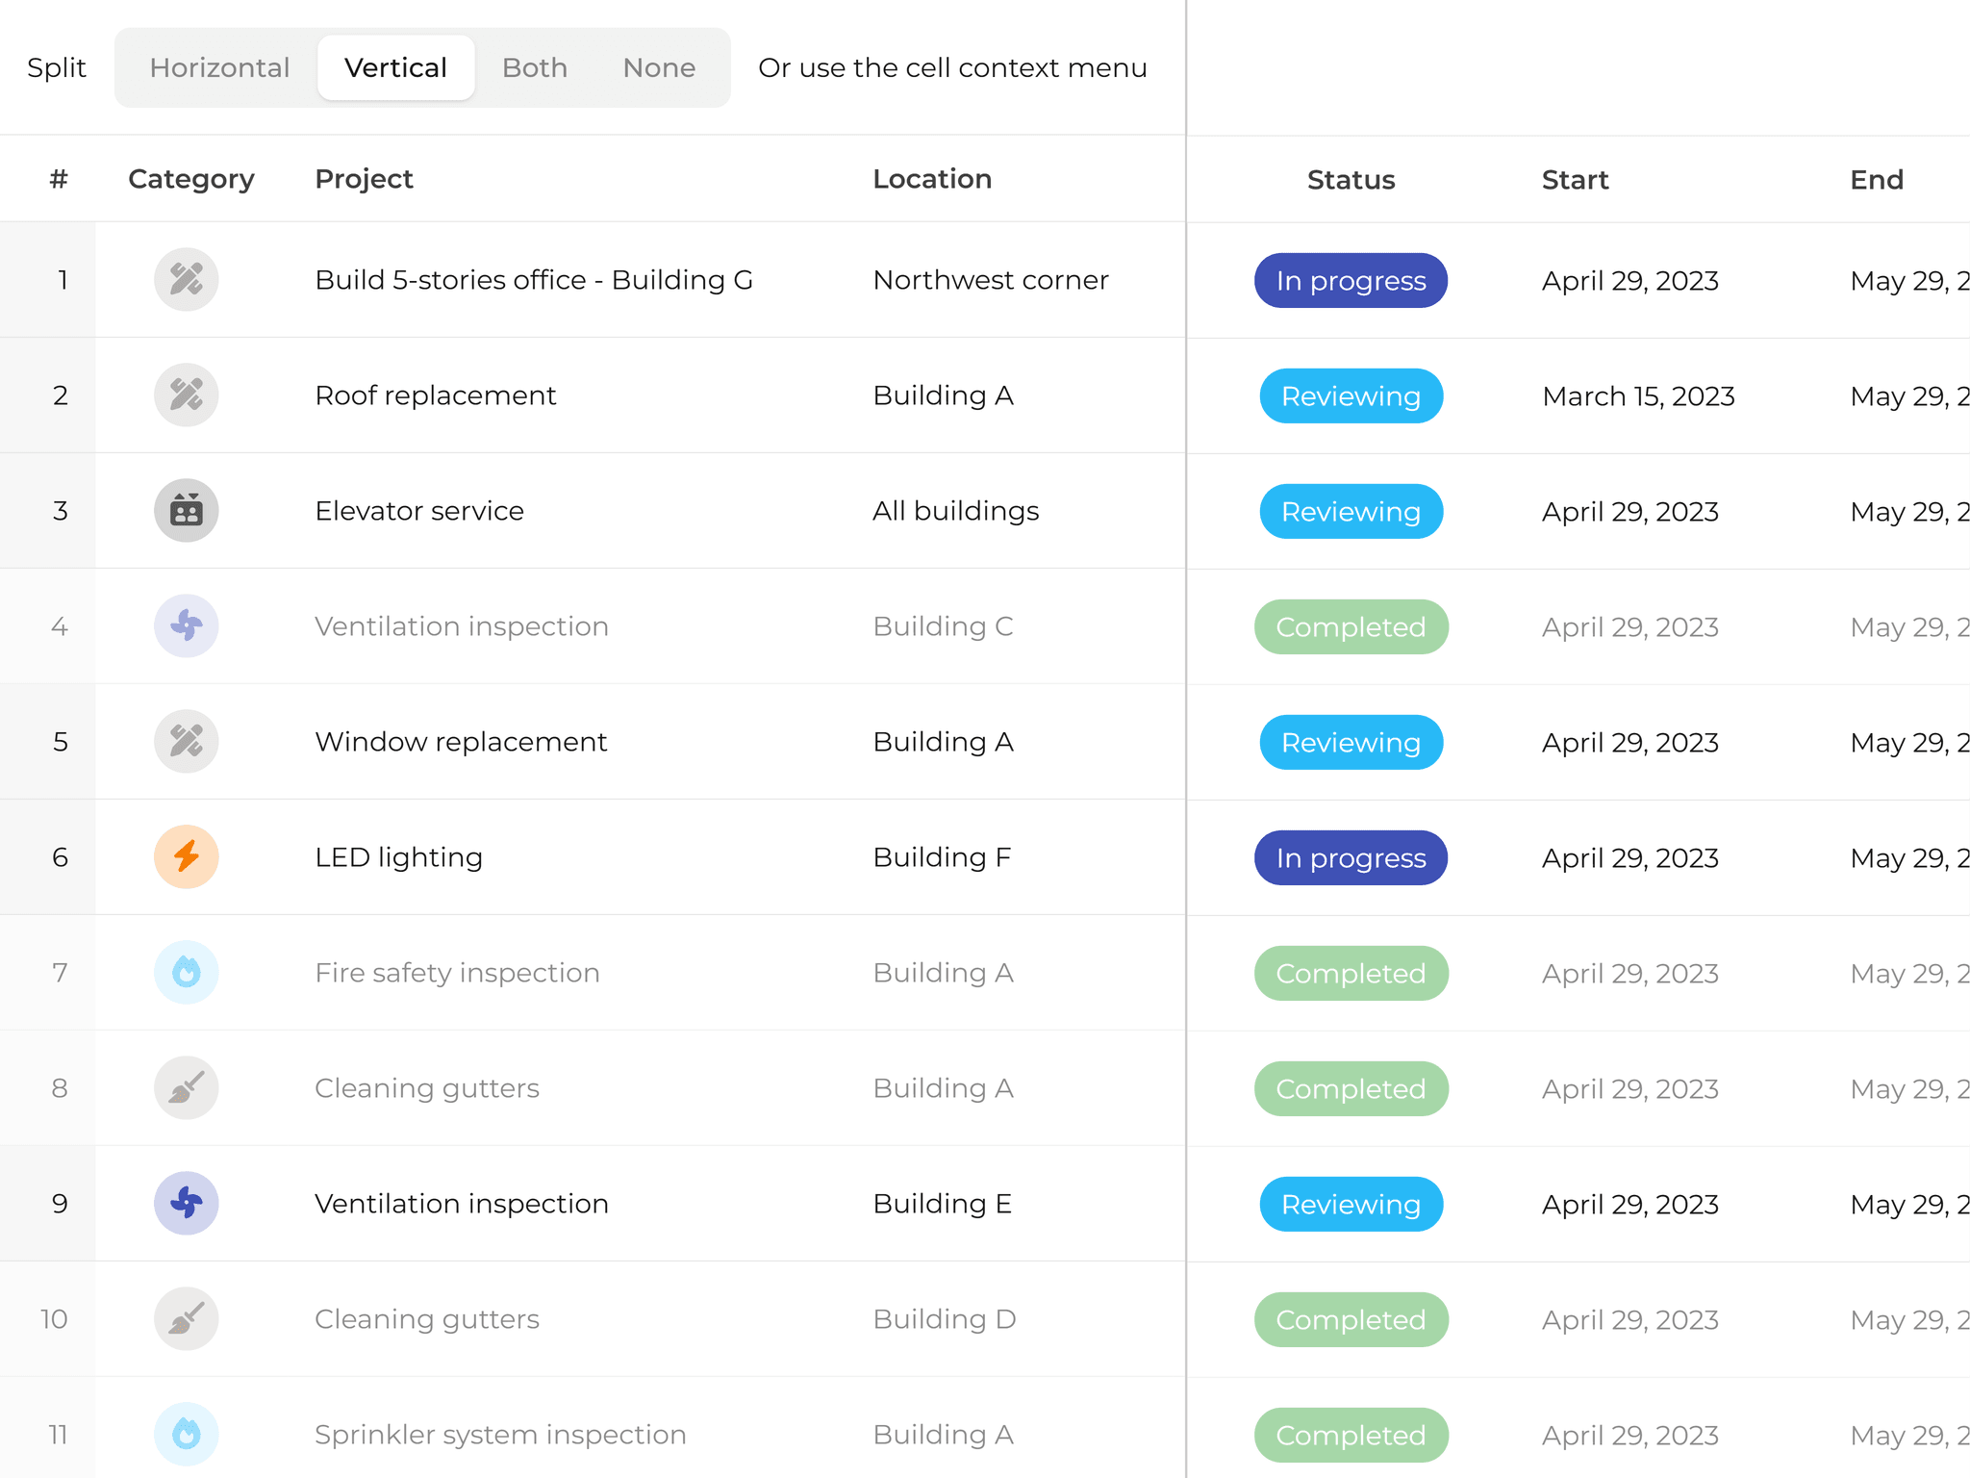The image size is (1970, 1478).
Task: Select the Horizontal split option
Action: 219,68
